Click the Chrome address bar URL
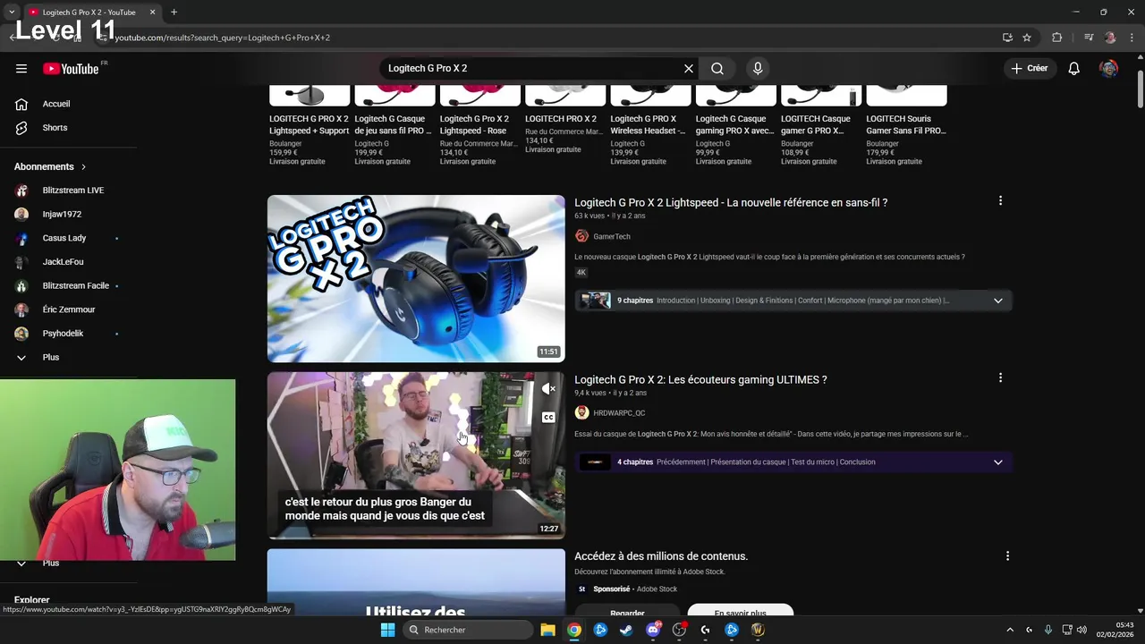Viewport: 1145px width, 644px height. [222, 38]
